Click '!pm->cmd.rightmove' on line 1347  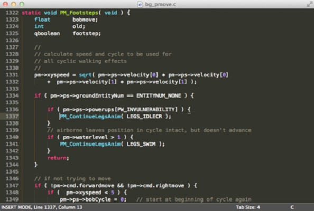(x=155, y=186)
